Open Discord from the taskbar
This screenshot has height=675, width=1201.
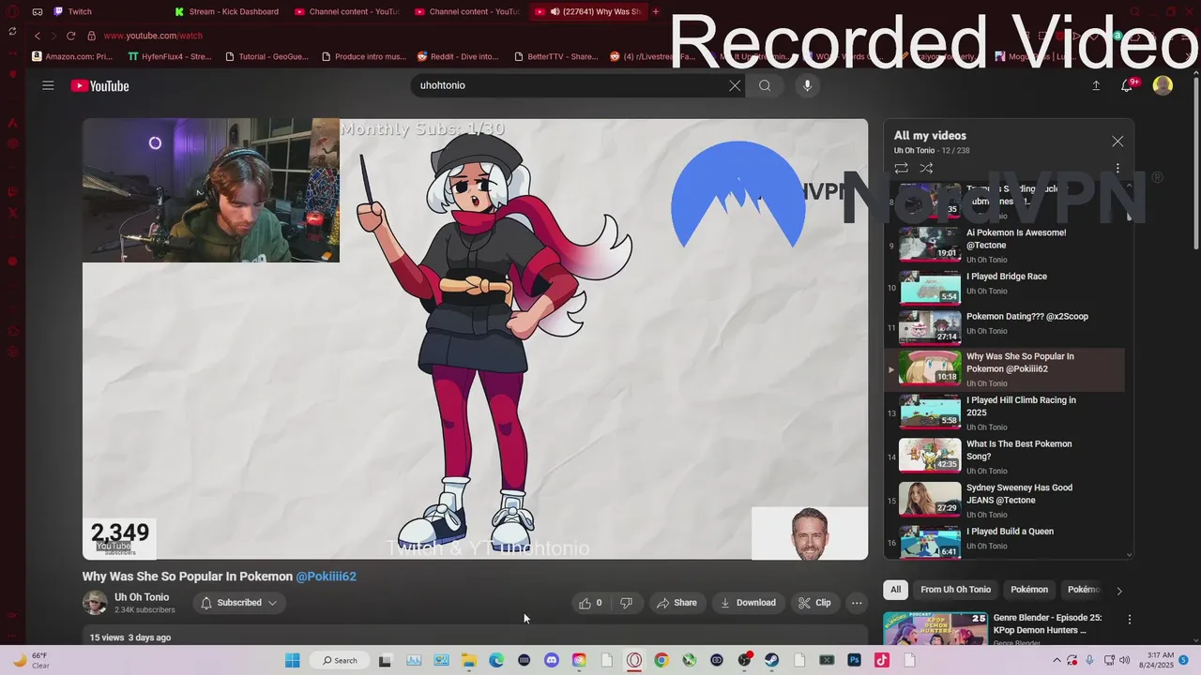pyautogui.click(x=552, y=660)
